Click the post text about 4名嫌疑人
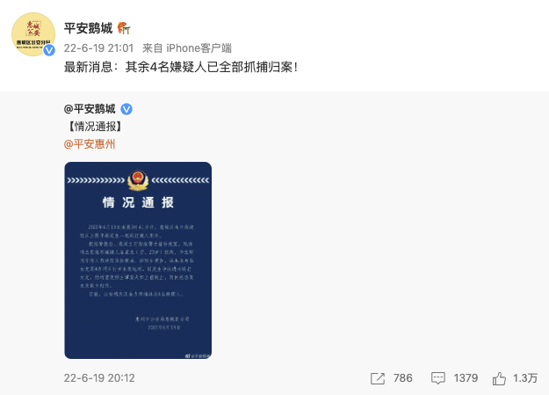 [181, 67]
